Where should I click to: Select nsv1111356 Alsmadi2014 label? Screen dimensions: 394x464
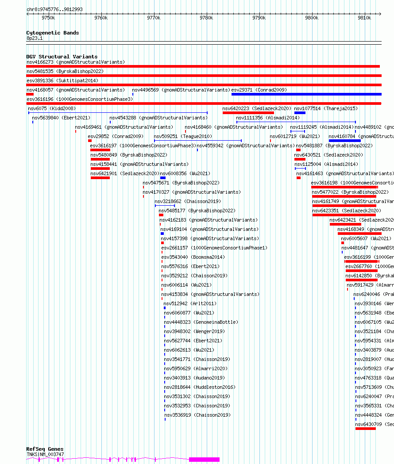268,118
